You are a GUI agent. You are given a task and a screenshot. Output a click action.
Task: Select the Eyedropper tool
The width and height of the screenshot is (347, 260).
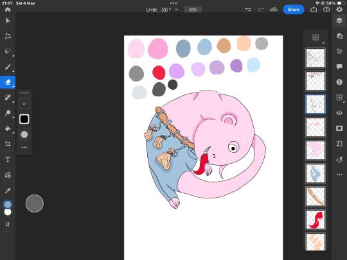[x=8, y=191]
